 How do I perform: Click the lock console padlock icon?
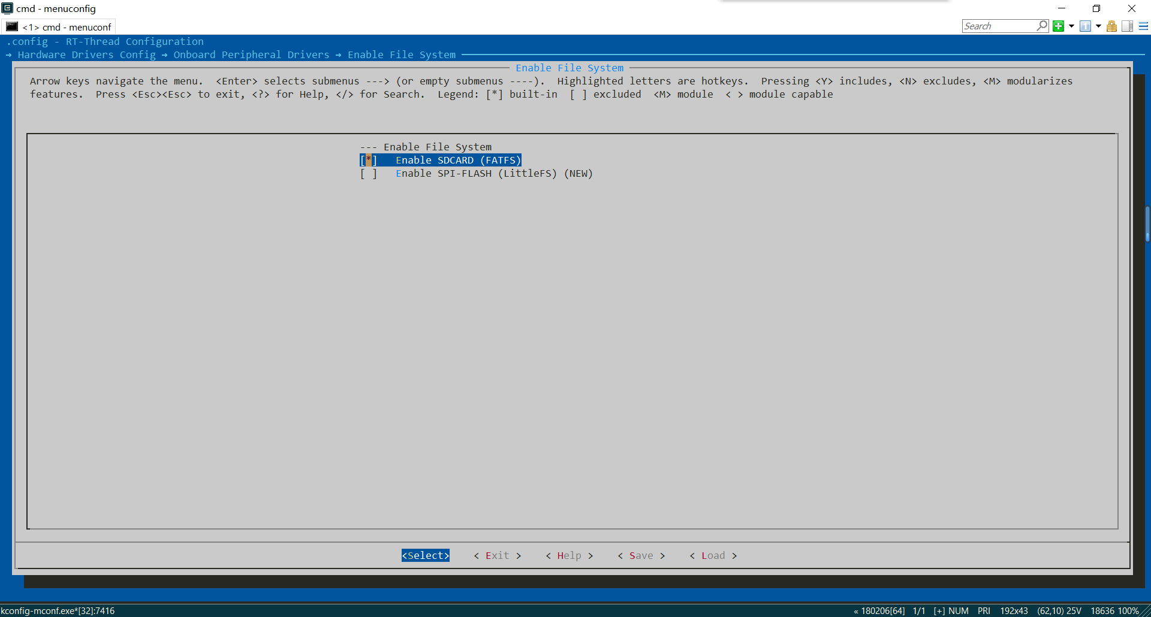[1111, 26]
